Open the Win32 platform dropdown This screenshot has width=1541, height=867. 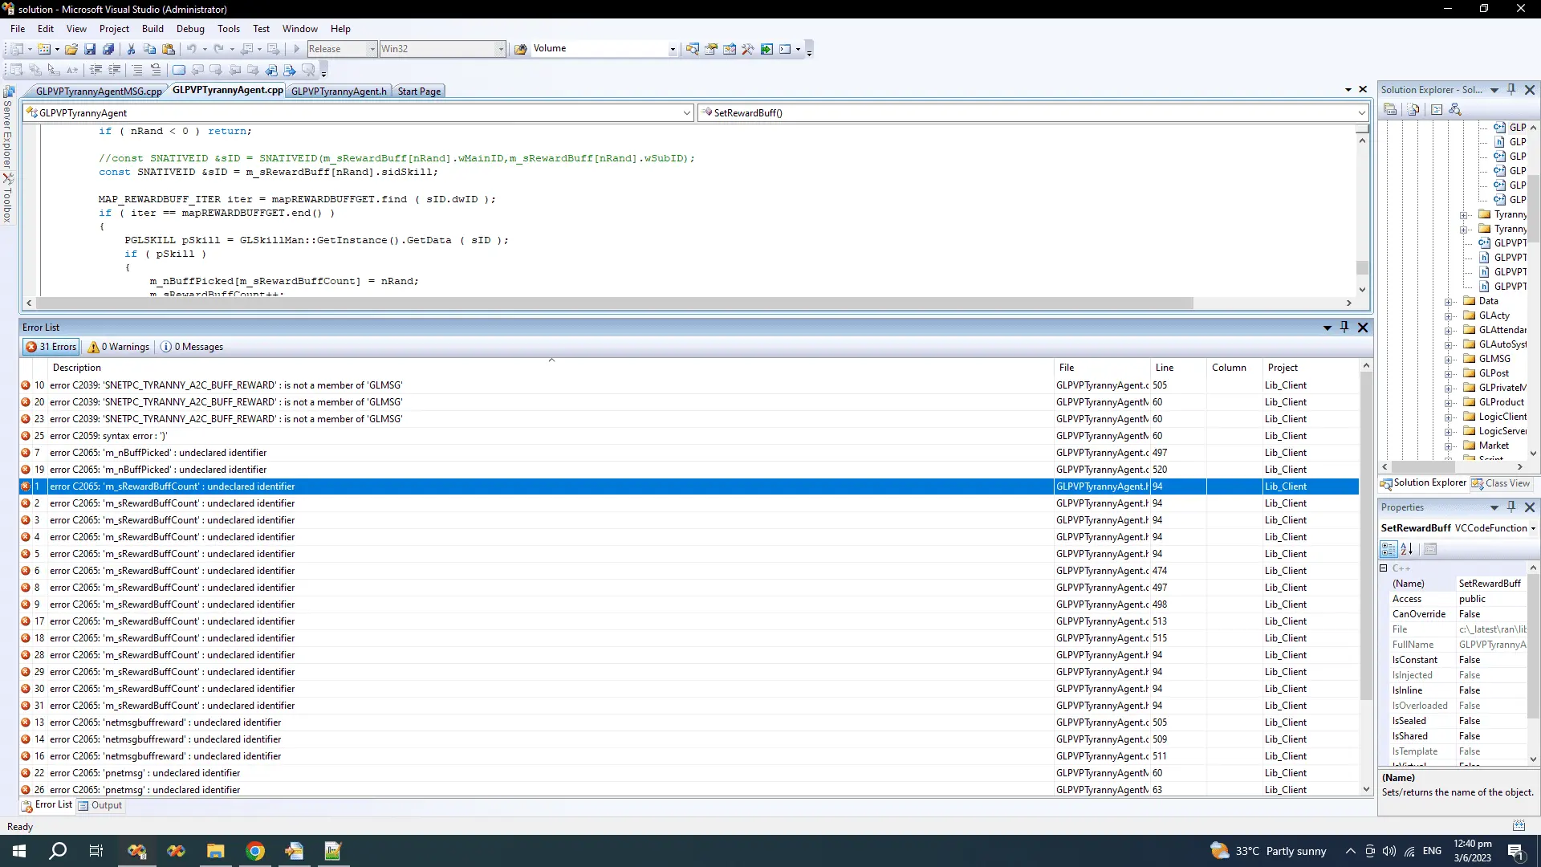501,49
